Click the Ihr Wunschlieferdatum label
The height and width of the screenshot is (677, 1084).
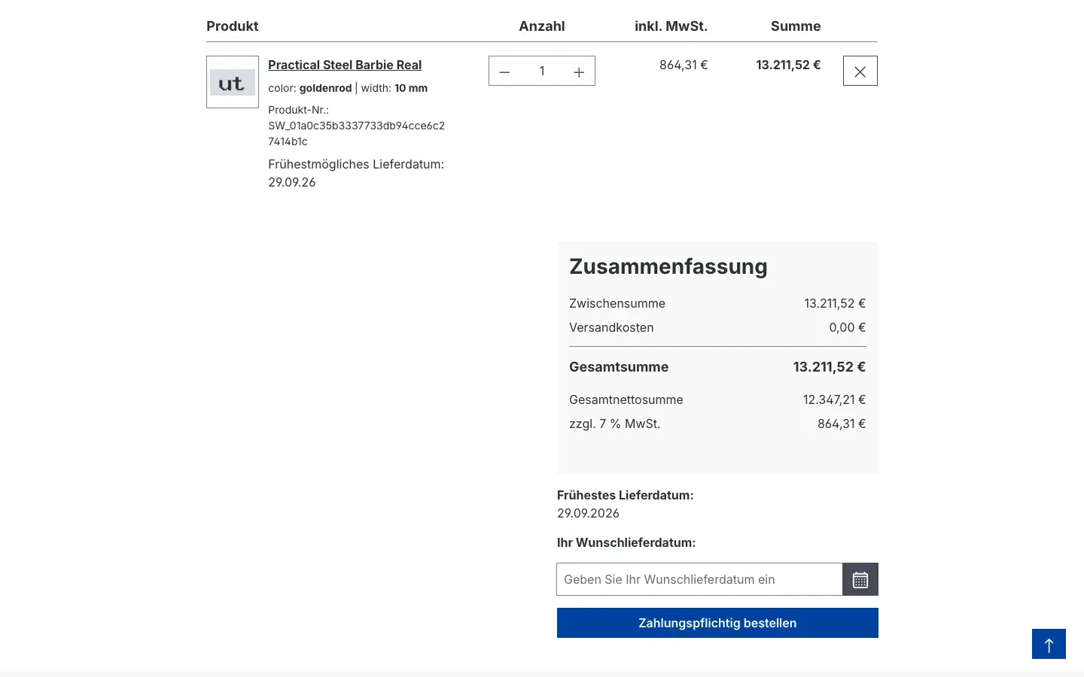click(626, 542)
